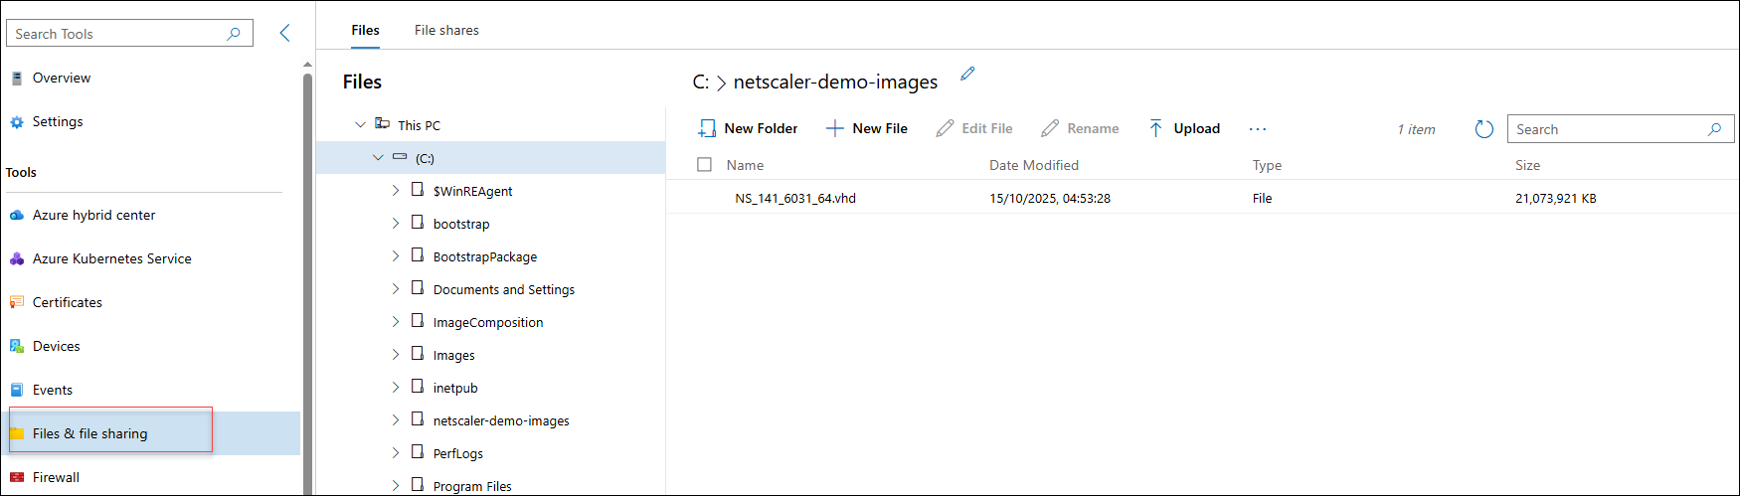Viewport: 1740px width, 496px height.
Task: Select the NS_141_6031_64.vhd file
Action: (x=795, y=198)
